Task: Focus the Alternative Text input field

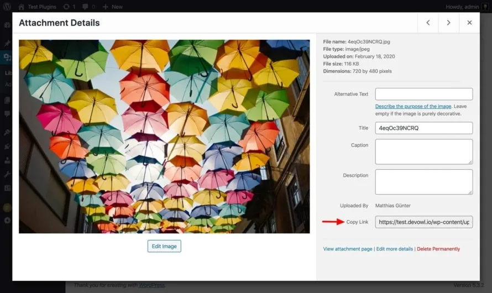Action: [x=423, y=94]
